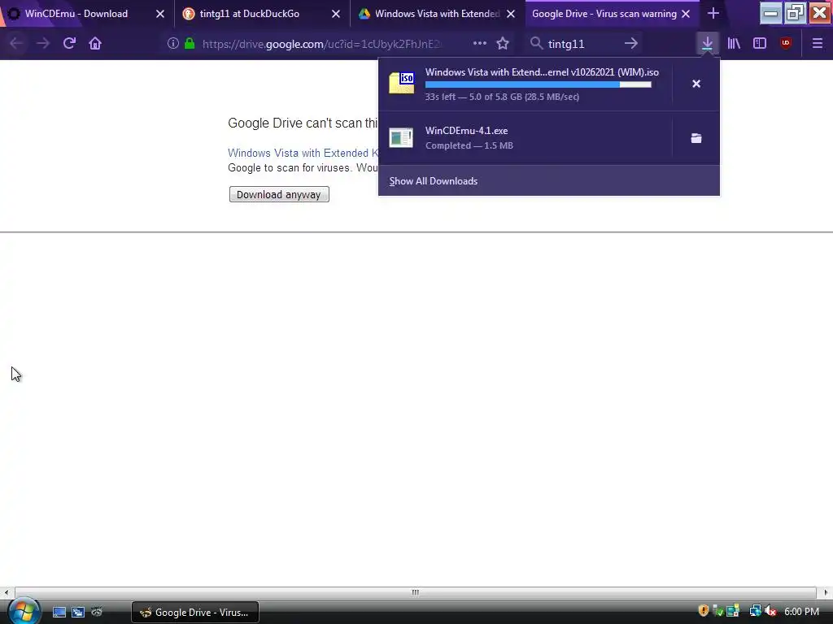The height and width of the screenshot is (624, 833).
Task: Click 'Completed — 1.5 MB' status text
Action: pos(469,145)
